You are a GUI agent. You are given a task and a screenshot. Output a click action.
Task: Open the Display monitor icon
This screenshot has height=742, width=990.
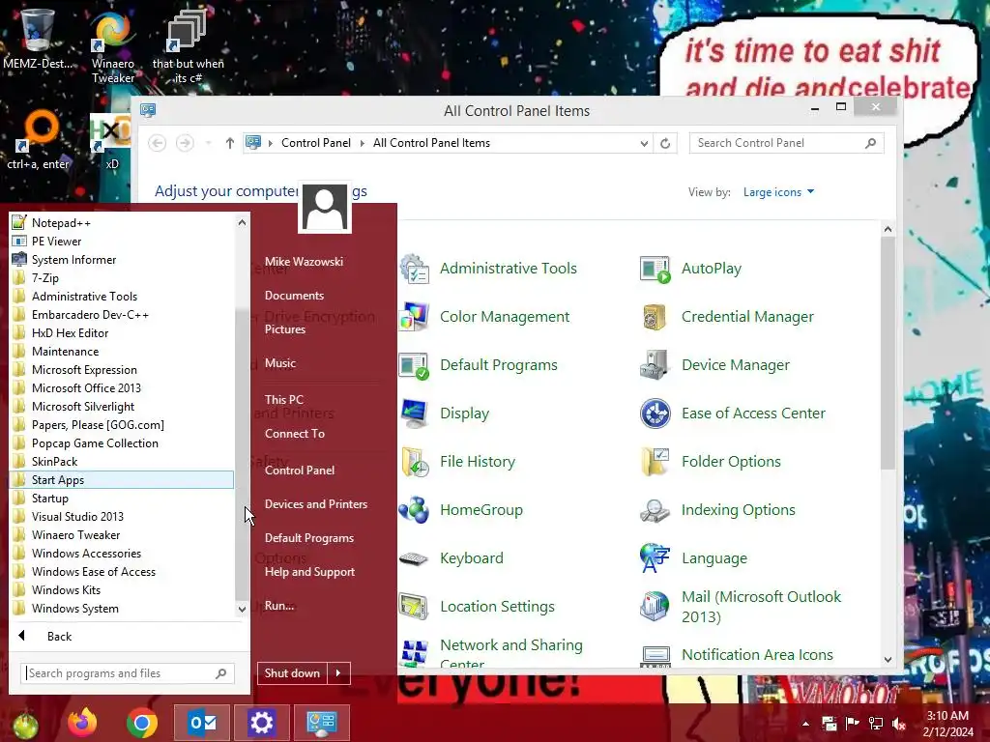[x=414, y=414]
